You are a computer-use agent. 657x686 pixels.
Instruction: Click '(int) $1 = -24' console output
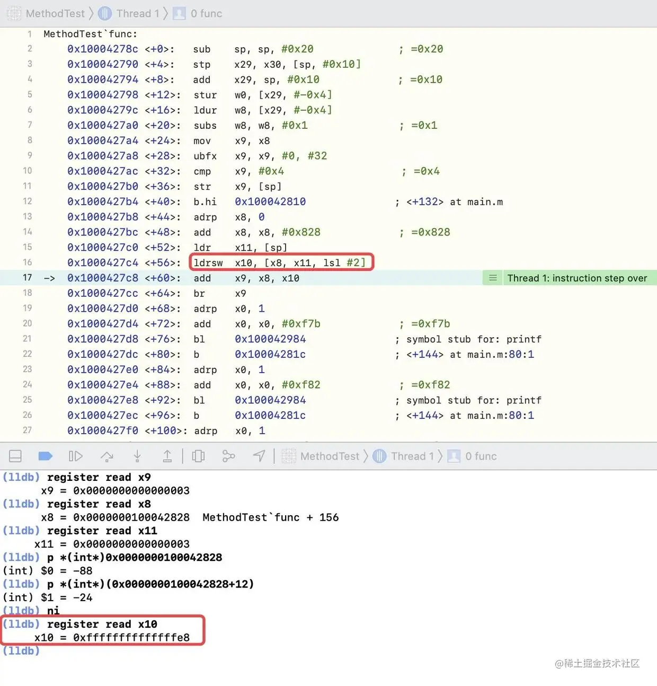click(48, 597)
